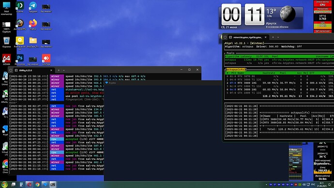Viewport: 334px width, 188px height.
Task: Click the volume speaker tray icon
Action: (304, 185)
